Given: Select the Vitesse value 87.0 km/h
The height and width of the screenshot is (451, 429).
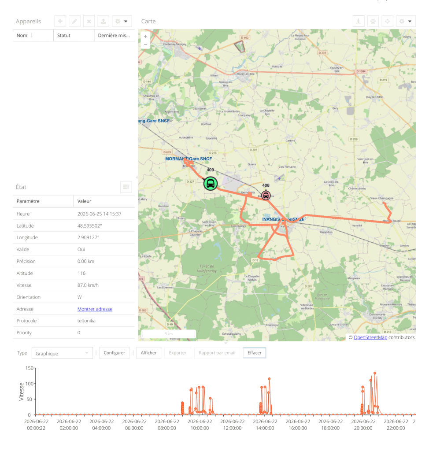Looking at the screenshot, I should [88, 285].
